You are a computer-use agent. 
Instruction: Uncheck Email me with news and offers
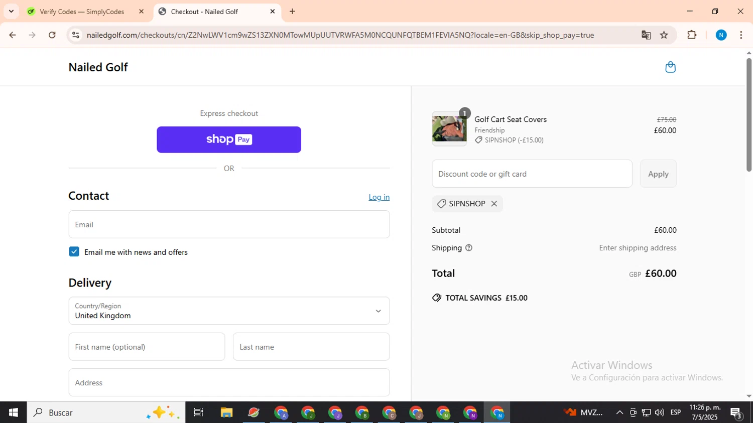click(74, 252)
